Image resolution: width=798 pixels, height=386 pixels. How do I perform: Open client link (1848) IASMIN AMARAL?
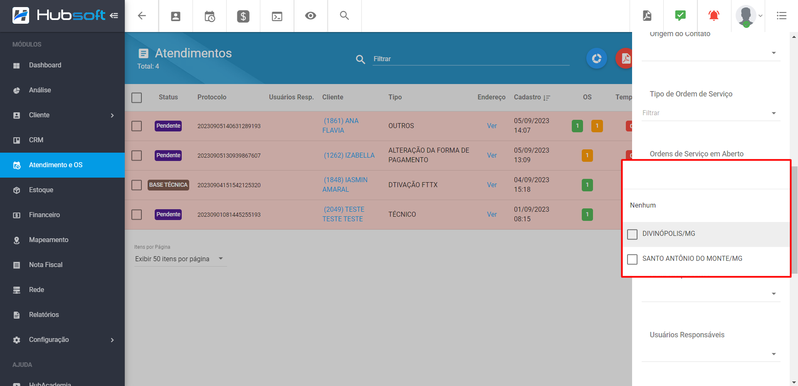tap(345, 185)
